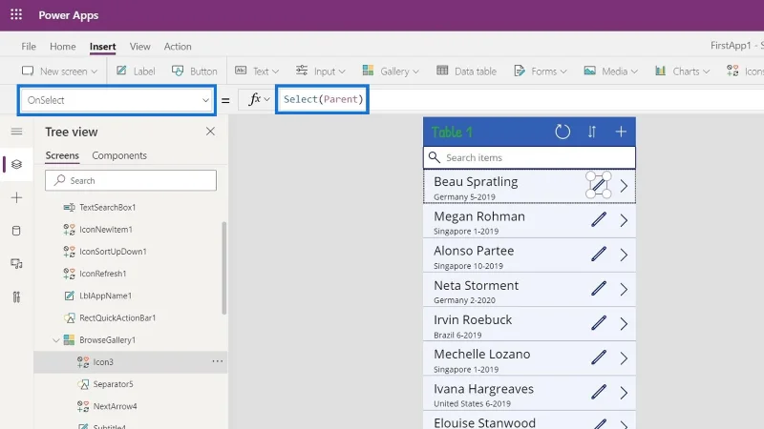Collapse the left navigation hamburger menu

pyautogui.click(x=16, y=132)
